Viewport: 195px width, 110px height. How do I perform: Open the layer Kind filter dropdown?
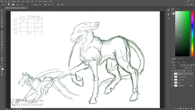tap(175, 65)
